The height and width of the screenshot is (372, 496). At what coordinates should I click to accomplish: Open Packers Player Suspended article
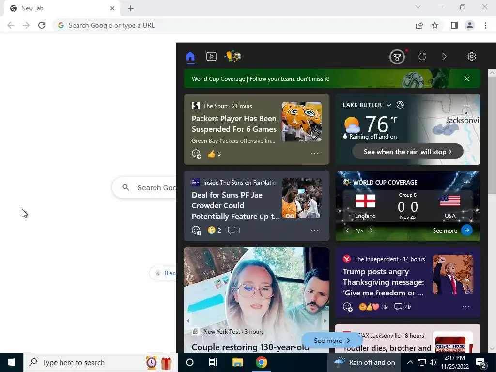point(234,124)
